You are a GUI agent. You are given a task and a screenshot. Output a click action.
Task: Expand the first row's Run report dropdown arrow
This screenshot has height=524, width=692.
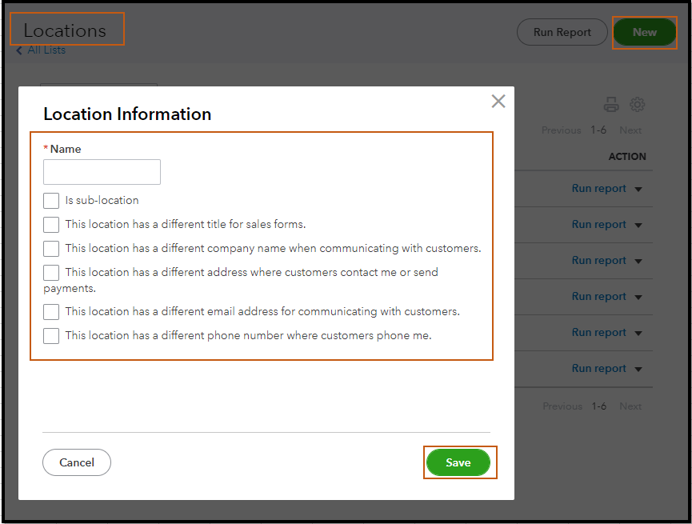tap(638, 190)
